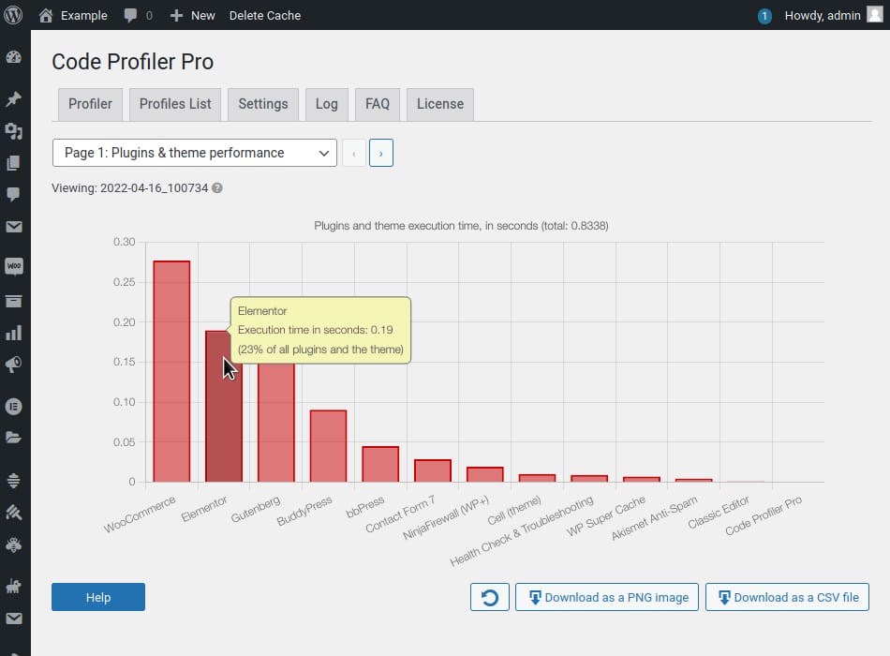Click the home icon next to Example

(44, 15)
